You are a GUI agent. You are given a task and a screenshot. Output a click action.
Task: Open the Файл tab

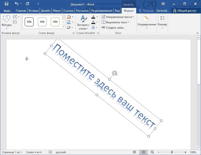tap(7, 11)
